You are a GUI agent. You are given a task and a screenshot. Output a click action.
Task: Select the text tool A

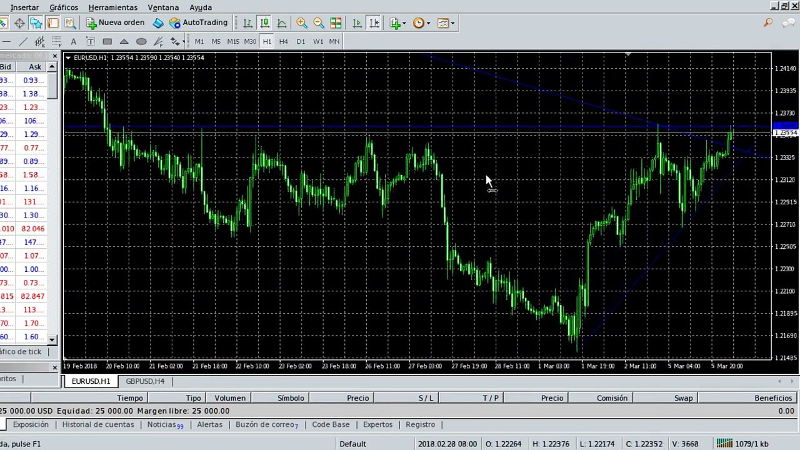(73, 41)
